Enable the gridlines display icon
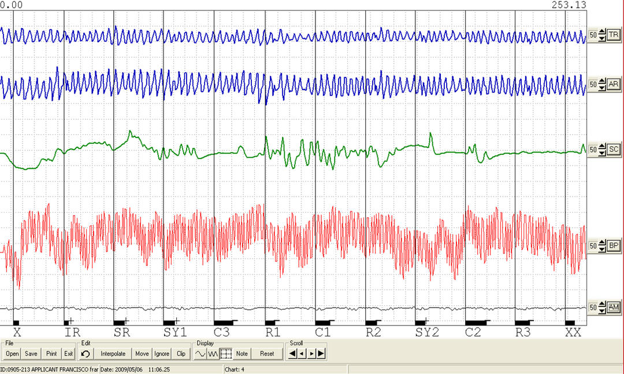This screenshot has width=624, height=374. pyautogui.click(x=226, y=353)
